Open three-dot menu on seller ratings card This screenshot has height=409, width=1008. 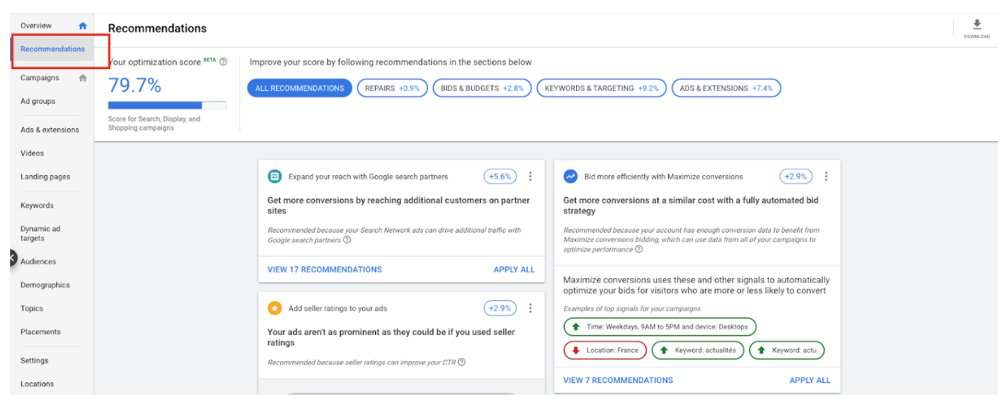click(x=531, y=308)
